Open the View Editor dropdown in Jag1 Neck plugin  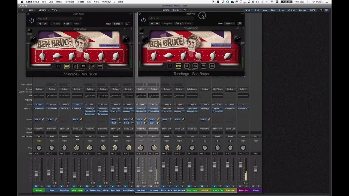(x=118, y=24)
